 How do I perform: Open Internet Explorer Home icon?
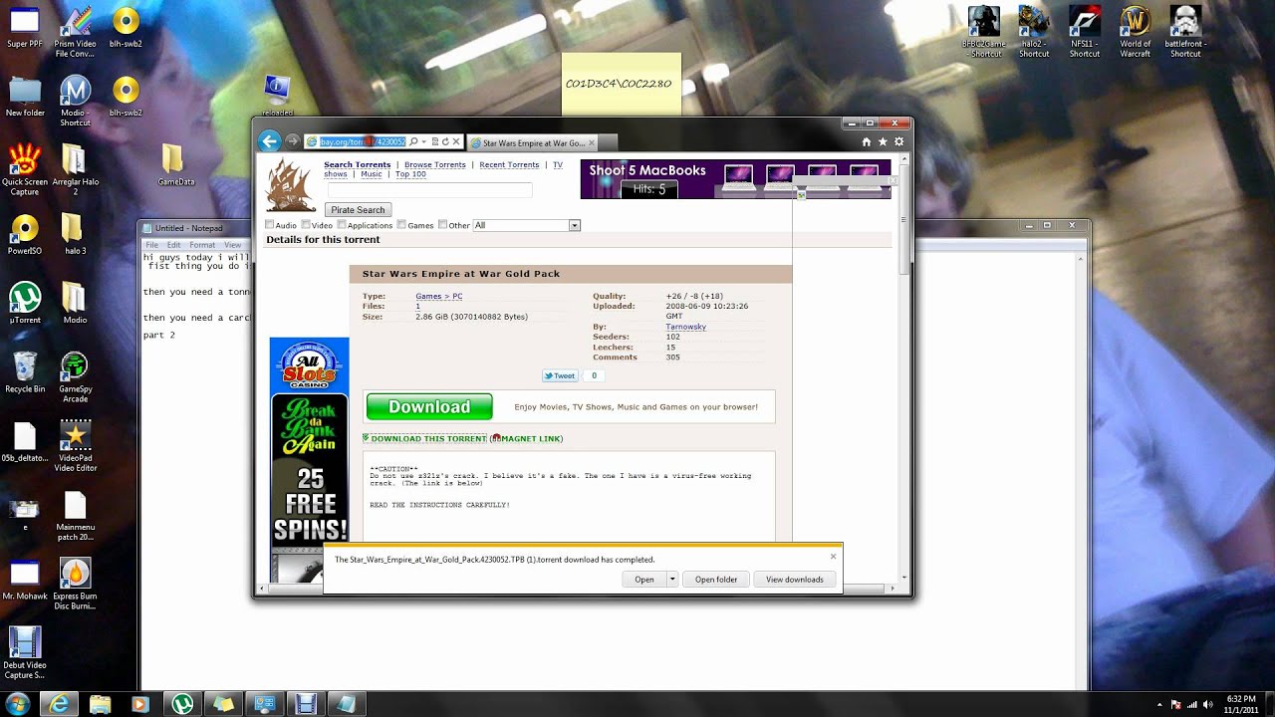pos(867,142)
